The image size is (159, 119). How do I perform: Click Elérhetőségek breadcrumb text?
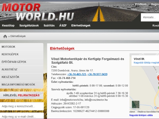18,36
